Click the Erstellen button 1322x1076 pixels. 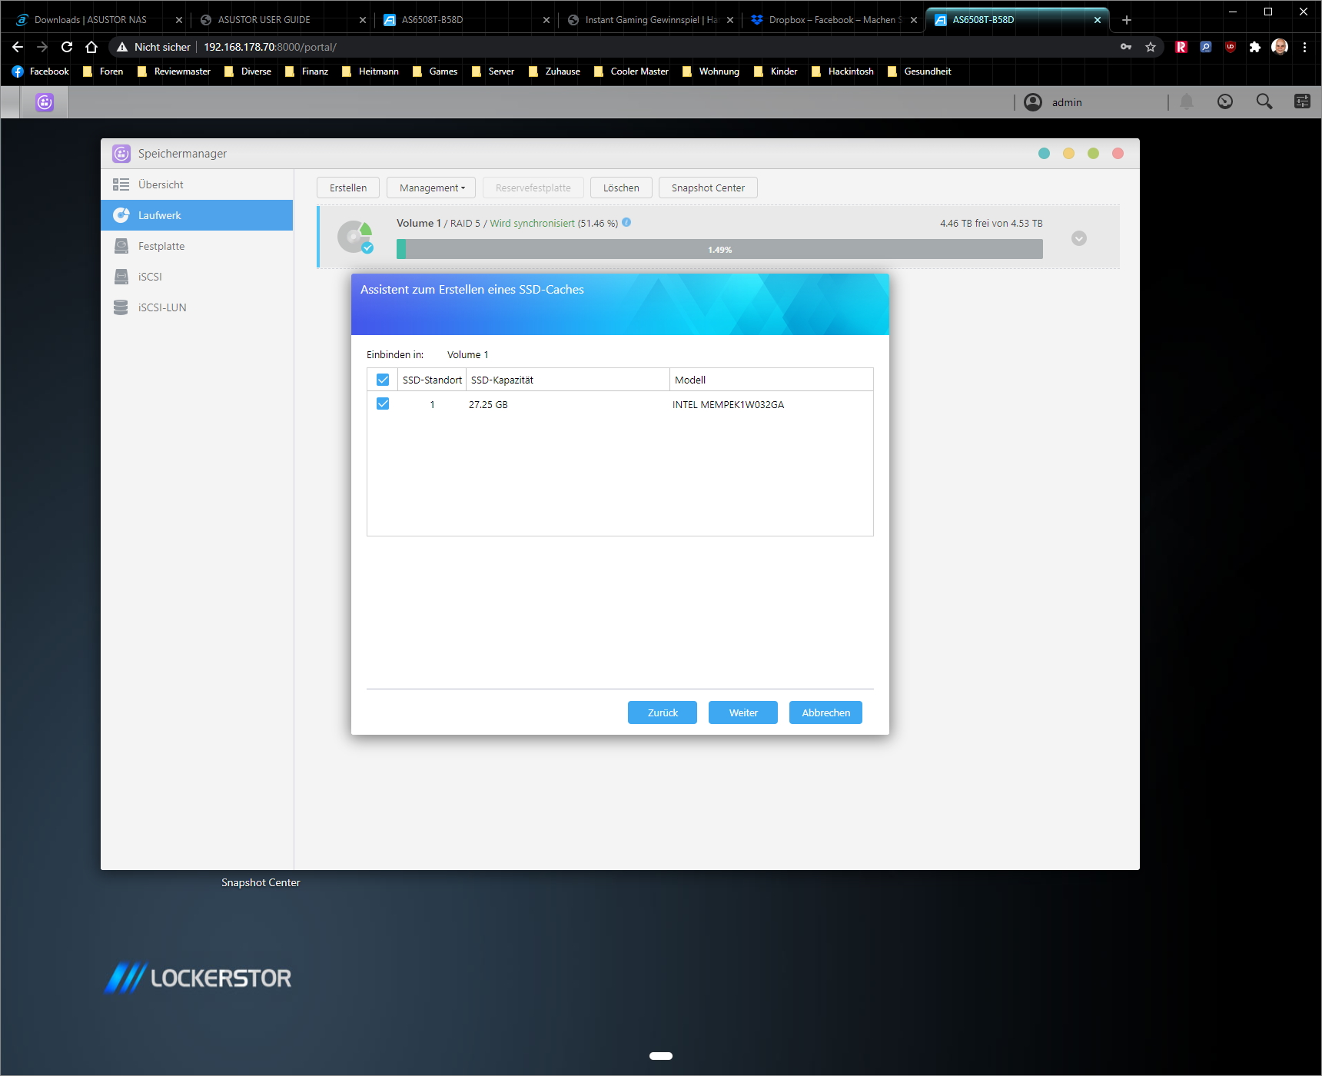(348, 188)
